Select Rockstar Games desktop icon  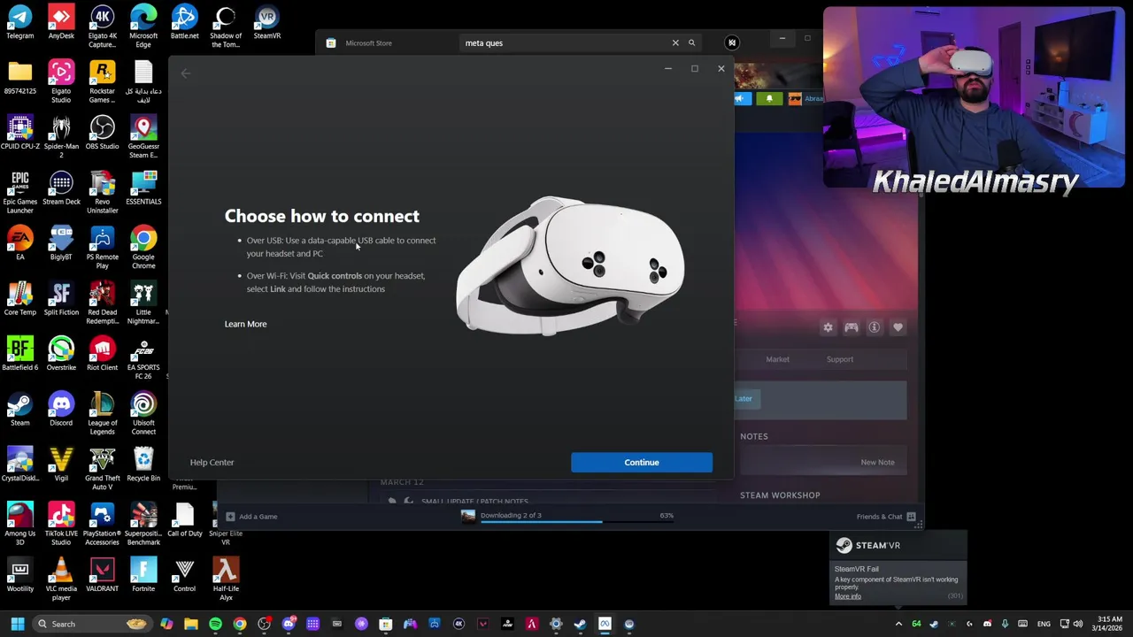[102, 82]
